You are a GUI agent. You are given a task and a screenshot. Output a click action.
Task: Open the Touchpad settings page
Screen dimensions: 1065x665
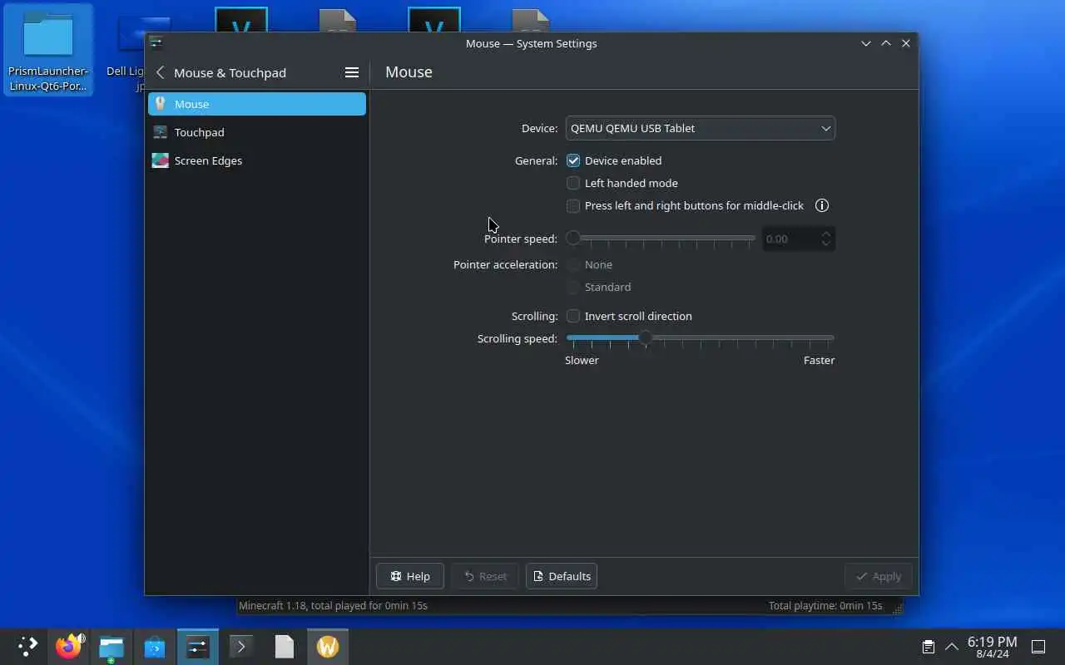point(257,132)
